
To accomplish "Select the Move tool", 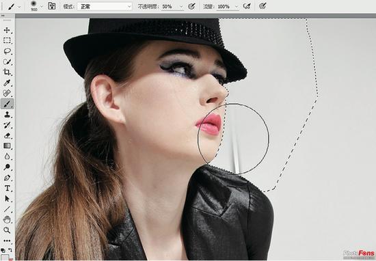I will [x=7, y=30].
